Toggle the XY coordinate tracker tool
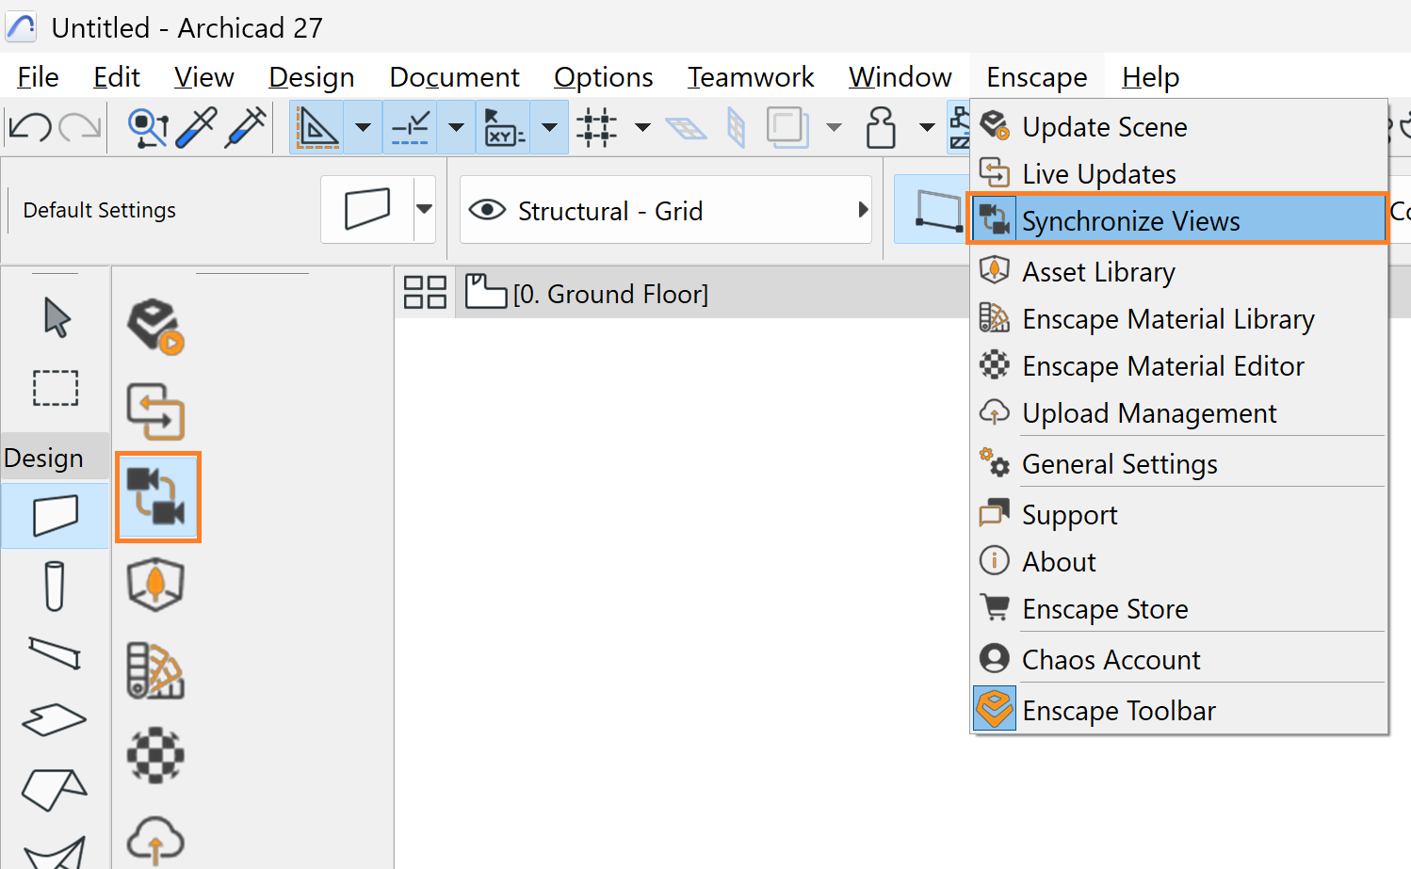The height and width of the screenshot is (869, 1411). [504, 127]
